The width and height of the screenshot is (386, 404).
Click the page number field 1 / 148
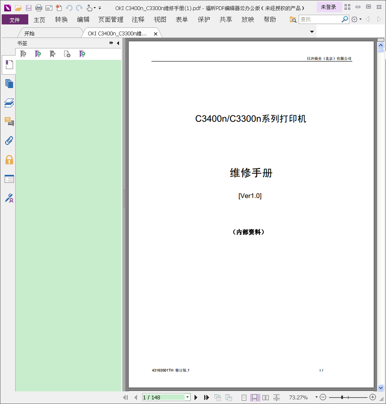(164, 397)
